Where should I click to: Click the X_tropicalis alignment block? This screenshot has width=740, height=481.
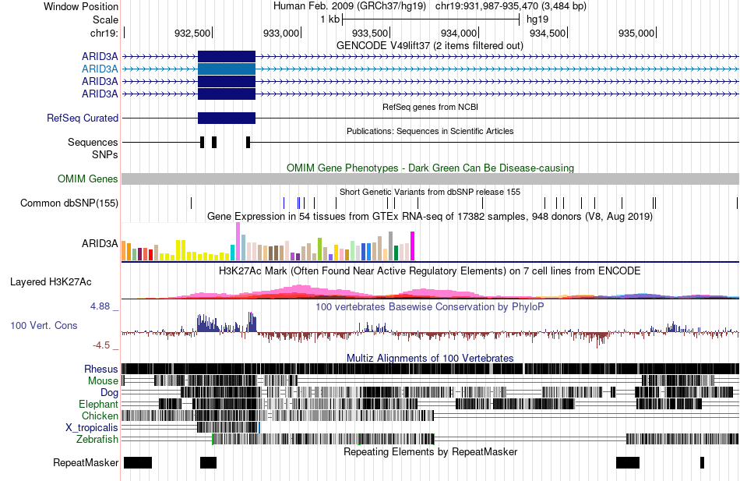227,428
